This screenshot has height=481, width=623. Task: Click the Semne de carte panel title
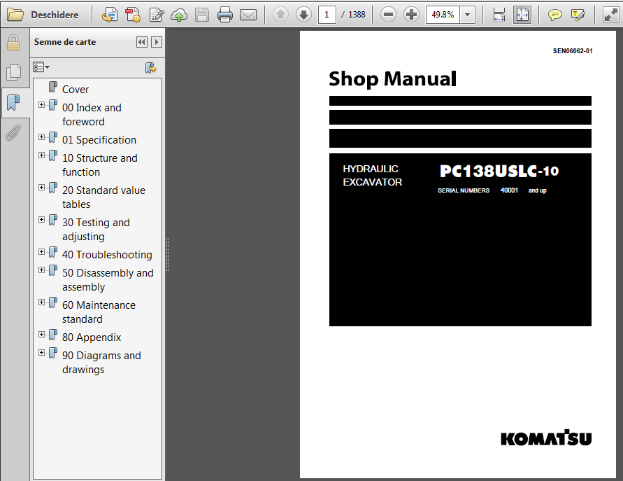point(65,42)
